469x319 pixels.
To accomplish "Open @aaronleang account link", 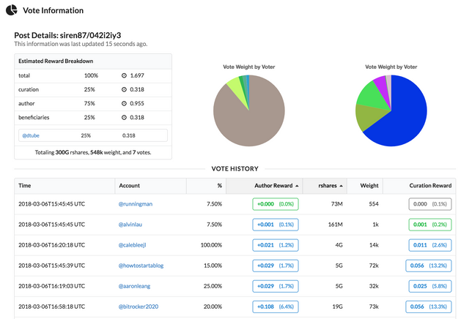I will (x=135, y=286).
